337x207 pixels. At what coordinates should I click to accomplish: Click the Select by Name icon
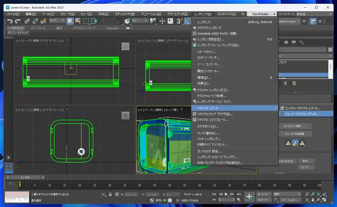pos(78,21)
